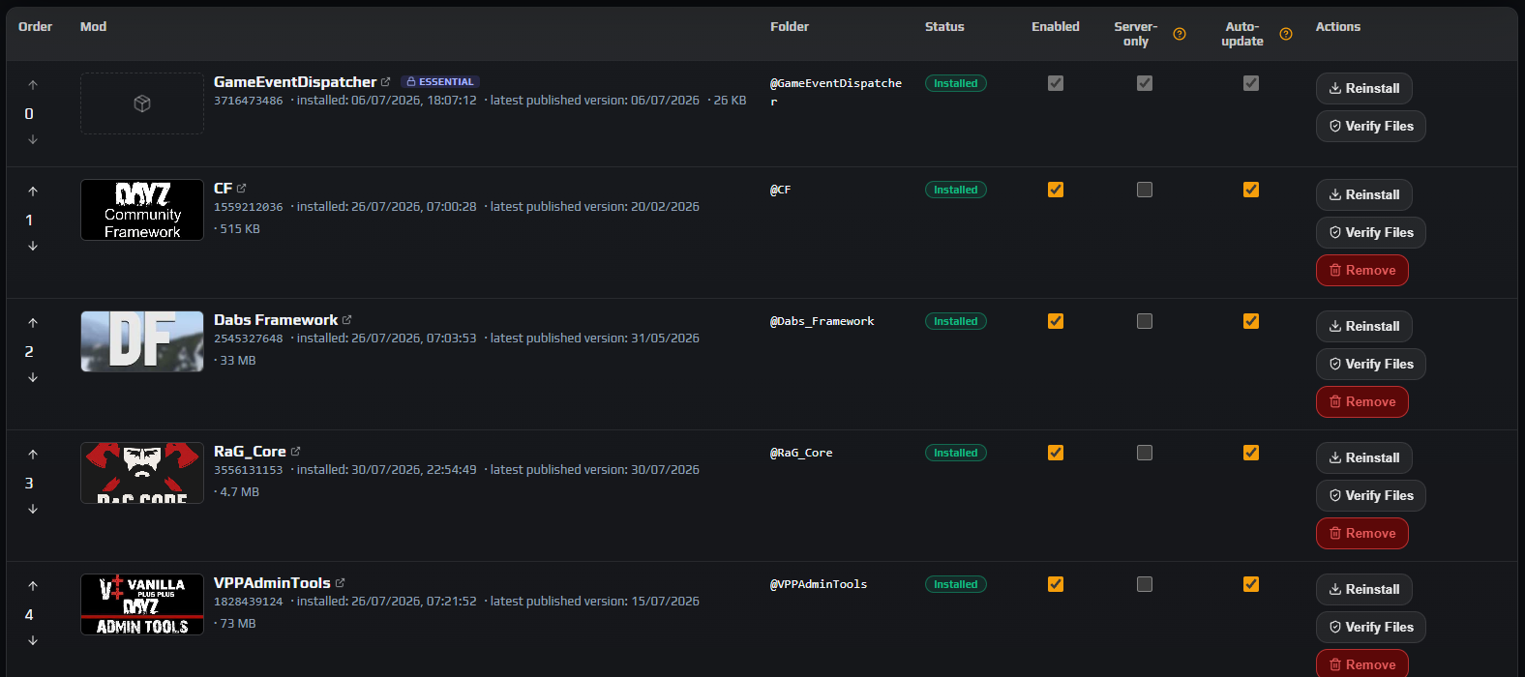The width and height of the screenshot is (1525, 677).
Task: Open the VPP Admin Tools thumbnail
Action: [142, 604]
